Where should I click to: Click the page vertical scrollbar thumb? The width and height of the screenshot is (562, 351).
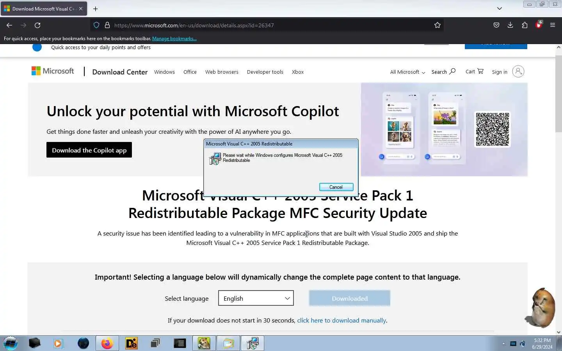[x=558, y=94]
